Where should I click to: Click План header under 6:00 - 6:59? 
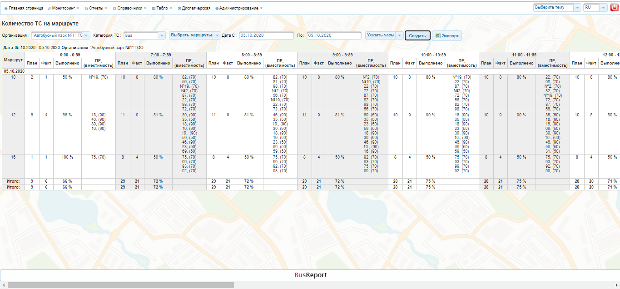point(32,63)
